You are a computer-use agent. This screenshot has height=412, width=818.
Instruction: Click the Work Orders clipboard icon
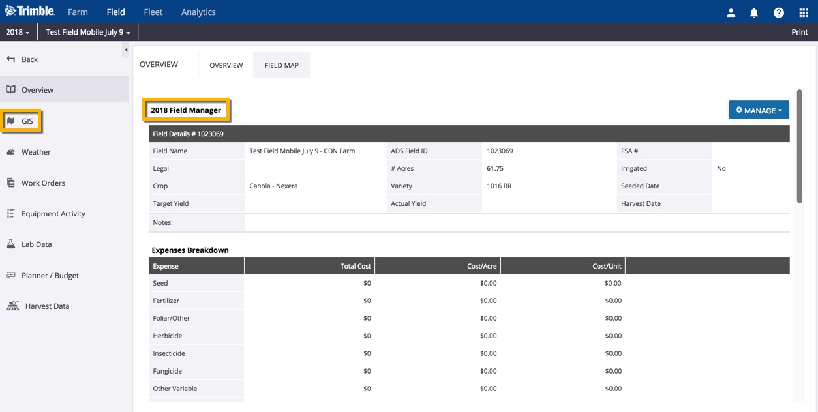click(x=10, y=183)
